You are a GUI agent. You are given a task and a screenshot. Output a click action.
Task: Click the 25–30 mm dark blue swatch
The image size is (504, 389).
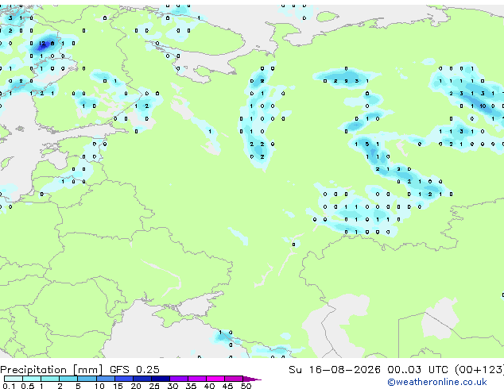click(x=161, y=379)
